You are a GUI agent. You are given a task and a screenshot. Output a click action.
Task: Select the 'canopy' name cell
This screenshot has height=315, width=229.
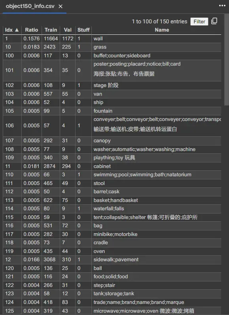(x=156, y=141)
